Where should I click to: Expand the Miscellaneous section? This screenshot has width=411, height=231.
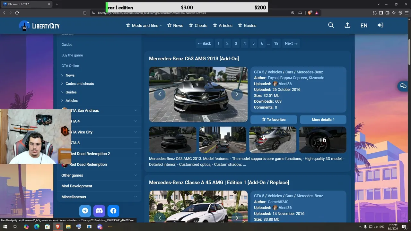[99, 197]
